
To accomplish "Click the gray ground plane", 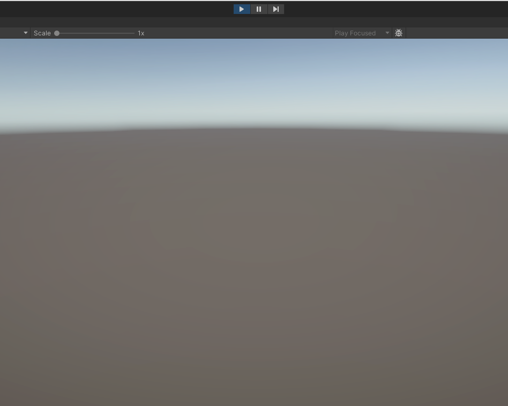I will [254, 268].
